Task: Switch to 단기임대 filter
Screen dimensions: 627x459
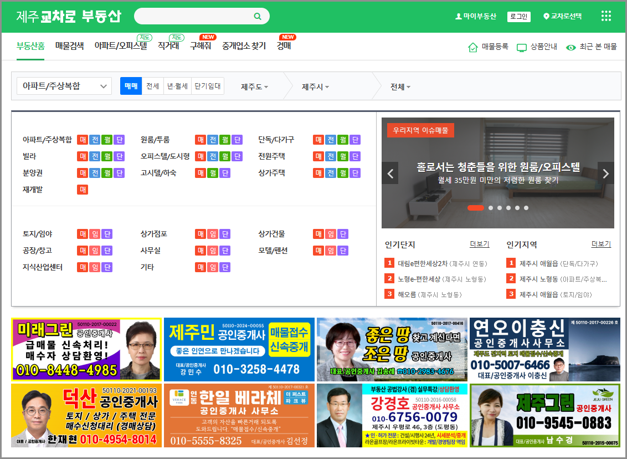Action: 206,86
